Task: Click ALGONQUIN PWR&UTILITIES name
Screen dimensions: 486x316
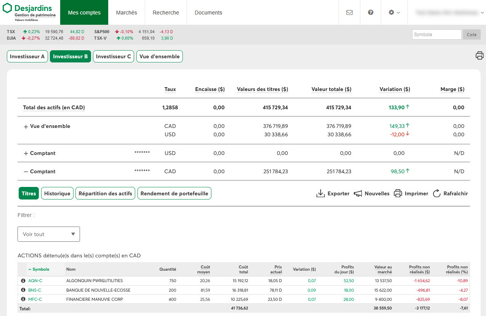Action: point(94,281)
